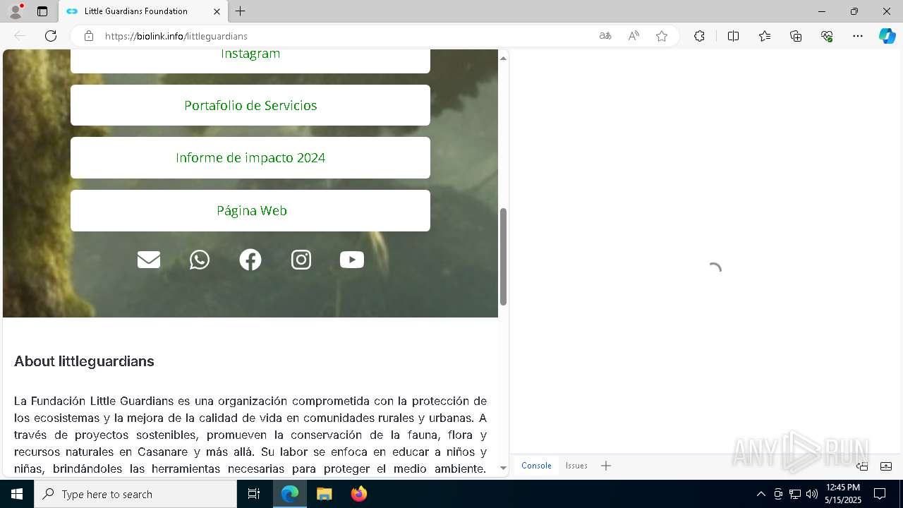This screenshot has height=508, width=903.
Task: Open the taskbar clock and date
Action: coord(843,494)
